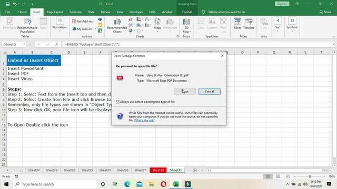Switch to Page Break Preview
Screen dimensions: 337x189
[x=288, y=176]
